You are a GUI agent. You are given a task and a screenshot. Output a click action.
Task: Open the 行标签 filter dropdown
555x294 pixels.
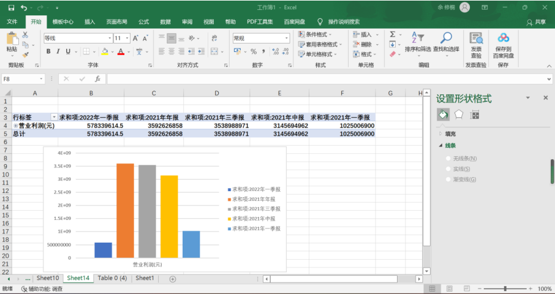(x=53, y=117)
